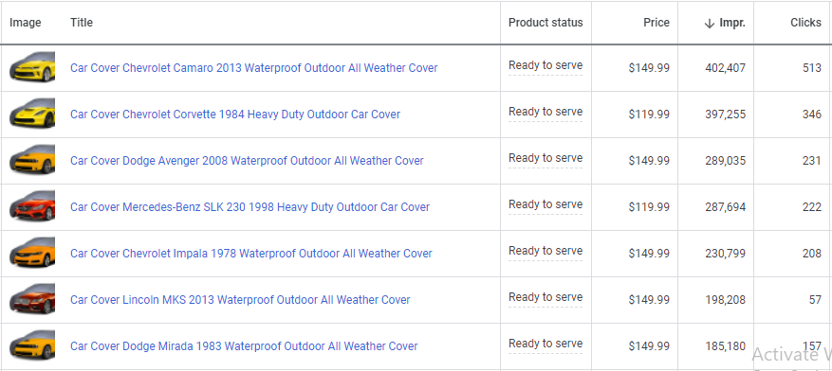The image size is (832, 371).
Task: Select the 346 clicks cell
Action: pos(812,115)
